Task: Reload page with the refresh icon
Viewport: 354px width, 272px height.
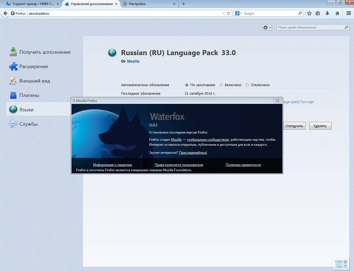Action: point(229,13)
